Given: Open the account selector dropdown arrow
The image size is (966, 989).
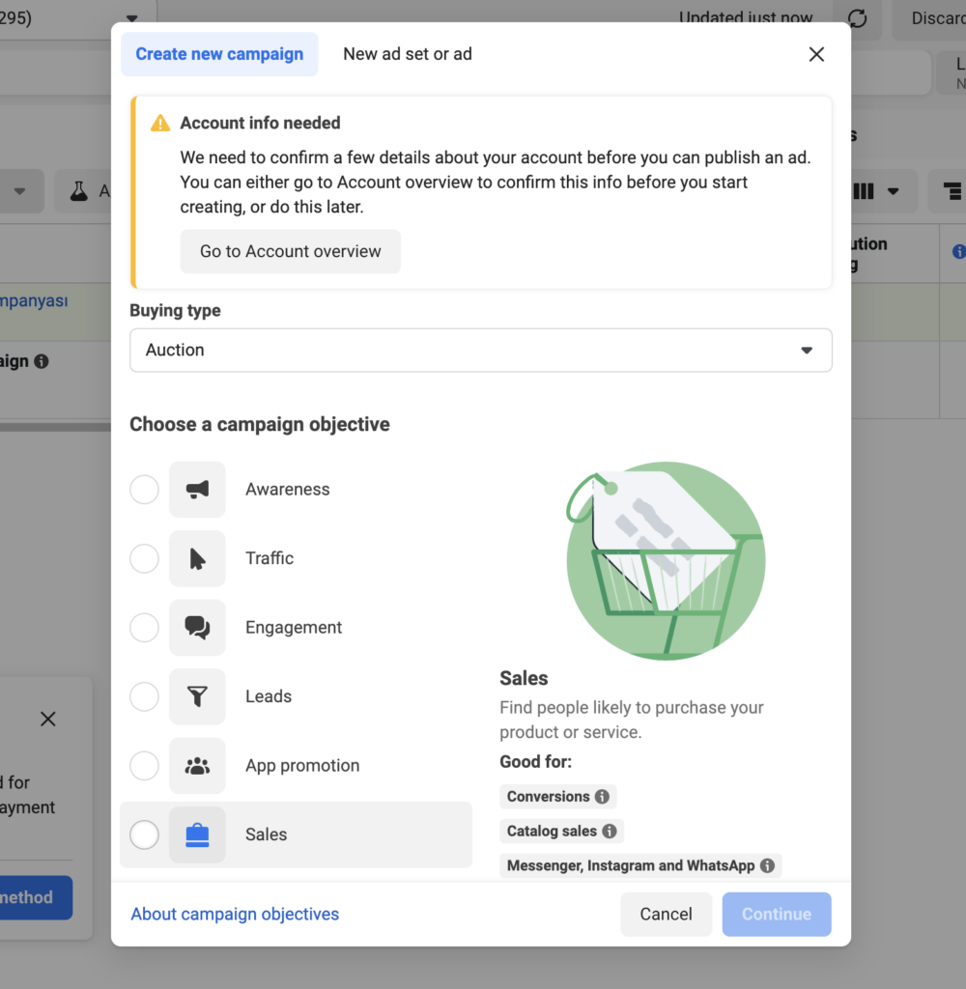Looking at the screenshot, I should pos(132,18).
